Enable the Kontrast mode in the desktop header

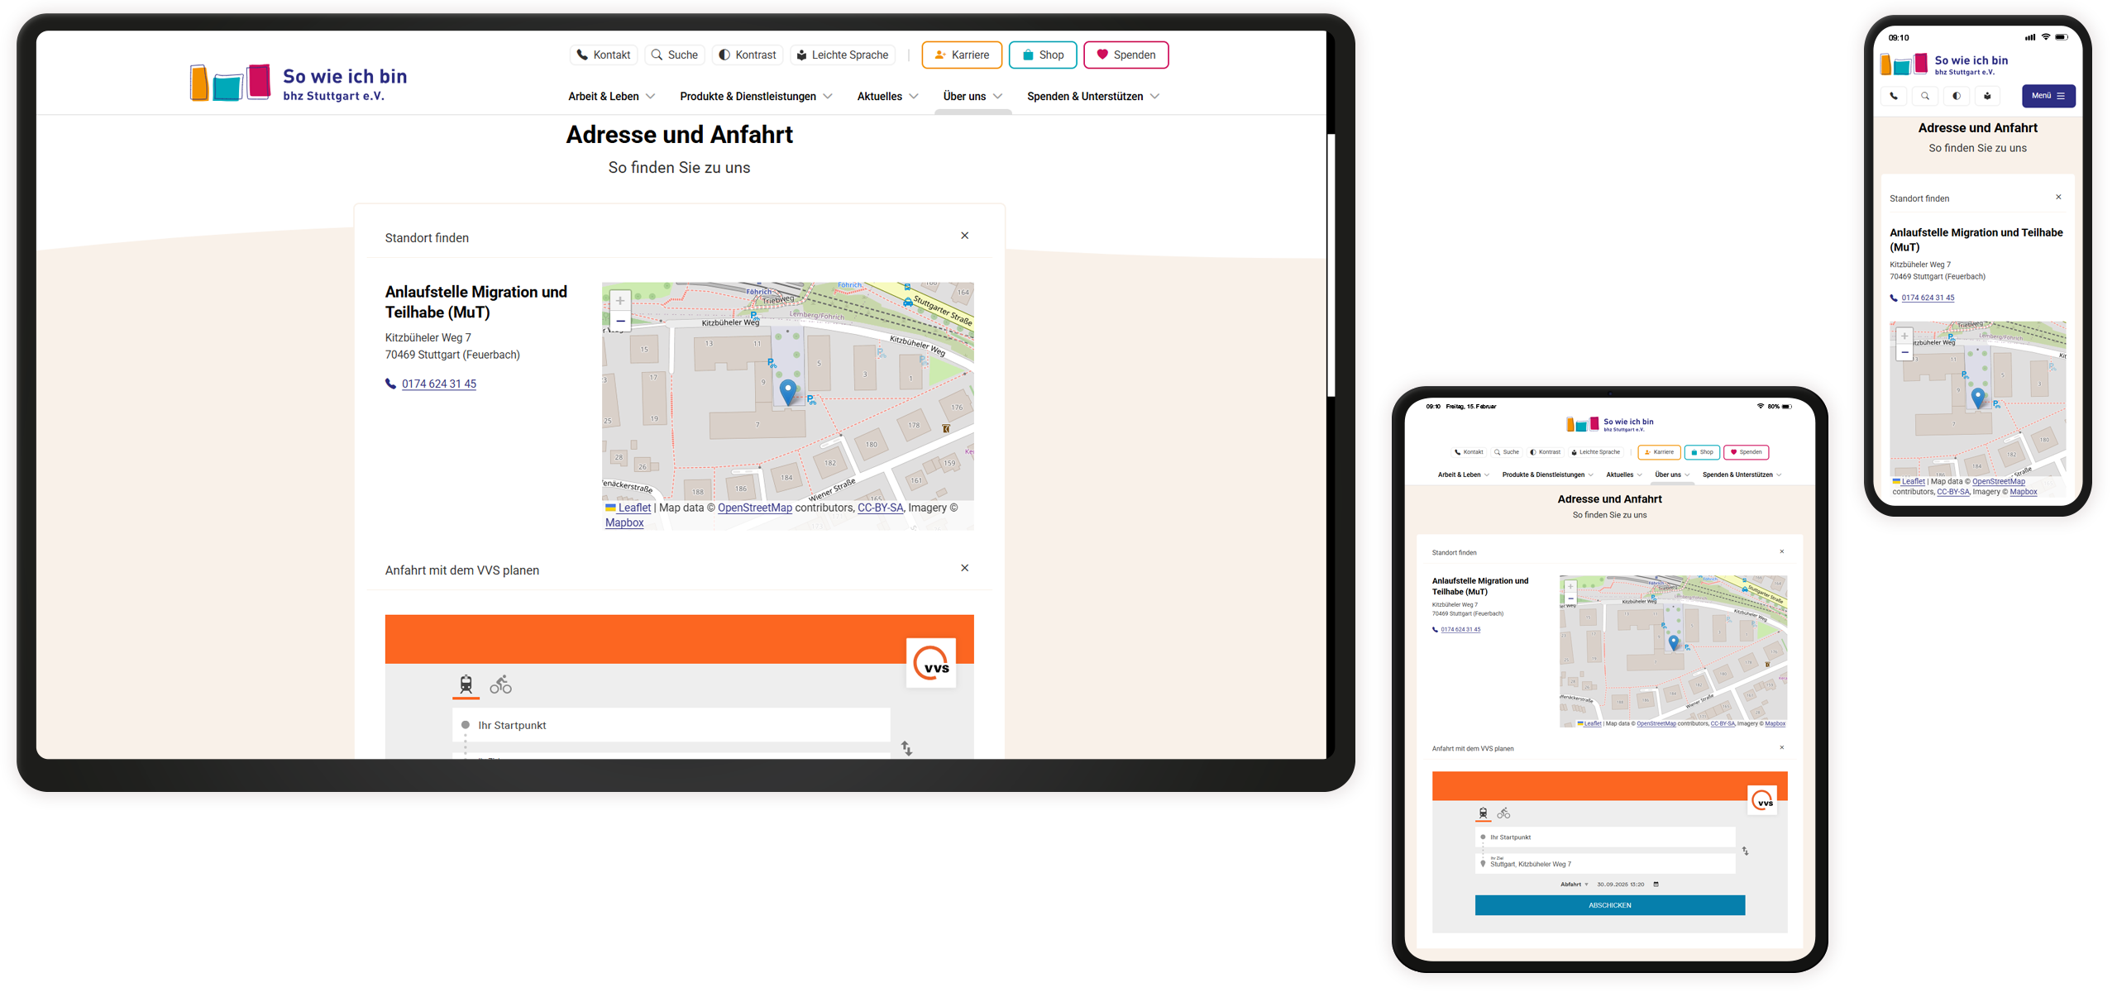click(x=747, y=55)
